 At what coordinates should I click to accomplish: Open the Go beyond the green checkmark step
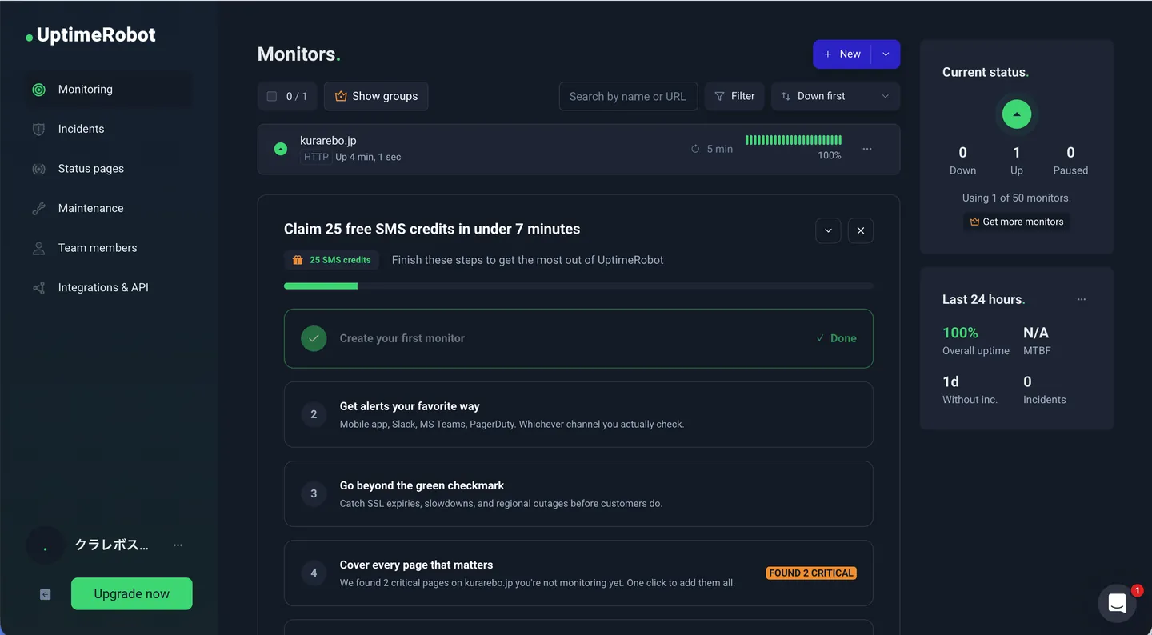[578, 493]
